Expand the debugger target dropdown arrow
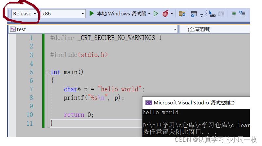Image resolution: width=262 pixels, height=146 pixels. [149, 14]
